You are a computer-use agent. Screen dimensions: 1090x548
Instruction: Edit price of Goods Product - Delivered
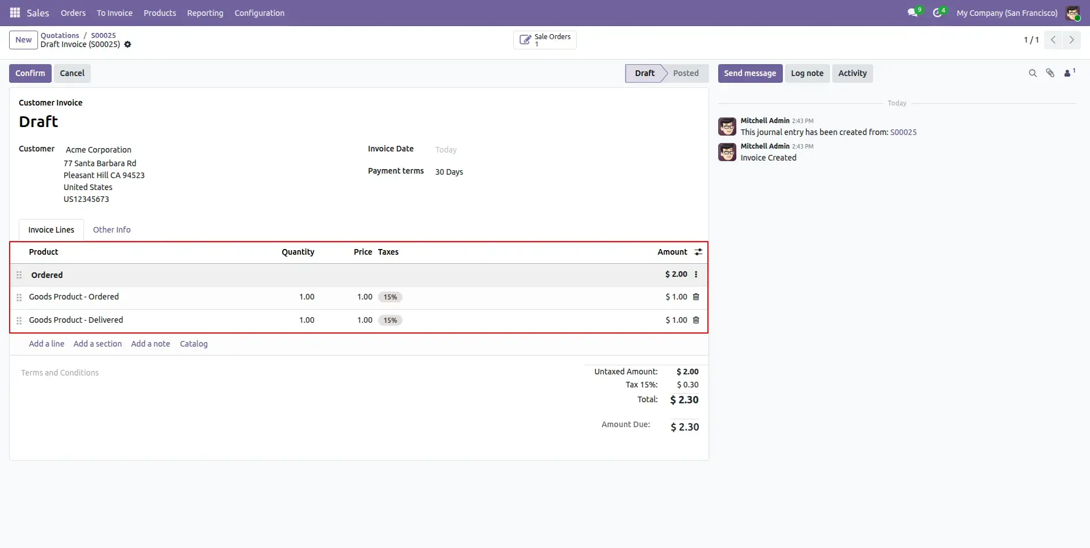click(x=364, y=320)
